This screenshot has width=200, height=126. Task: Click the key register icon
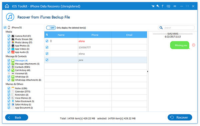tap(158, 6)
